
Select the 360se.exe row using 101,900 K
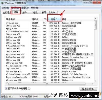point(50,40)
